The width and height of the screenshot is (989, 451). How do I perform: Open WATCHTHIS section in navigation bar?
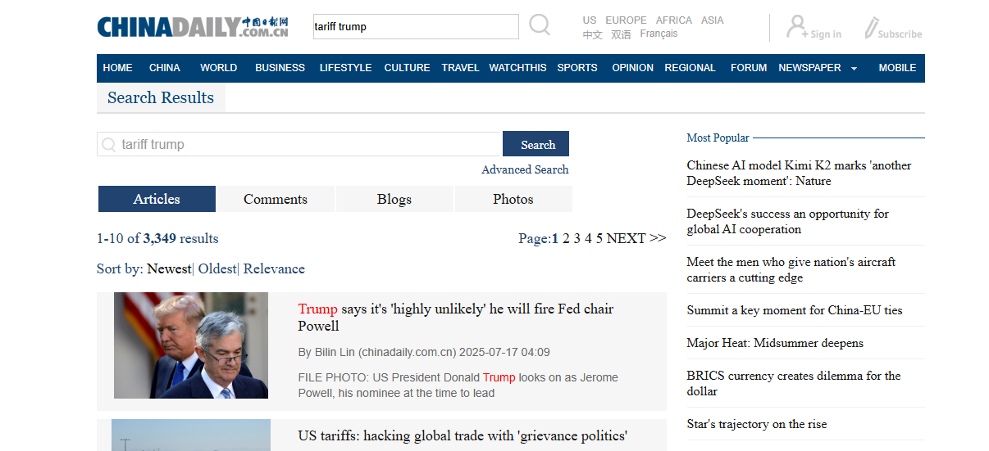pyautogui.click(x=517, y=68)
